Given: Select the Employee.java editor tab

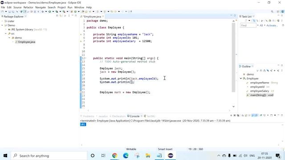Looking at the screenshot, I should click(x=92, y=16).
